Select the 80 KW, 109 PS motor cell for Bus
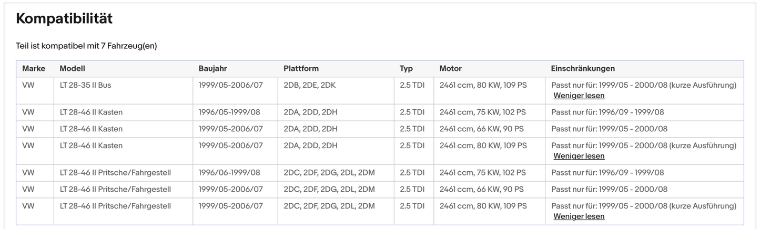The width and height of the screenshot is (760, 229). (483, 85)
